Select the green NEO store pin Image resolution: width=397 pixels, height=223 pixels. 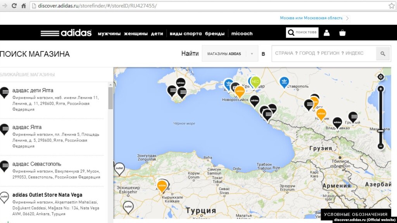pyautogui.click(x=255, y=82)
